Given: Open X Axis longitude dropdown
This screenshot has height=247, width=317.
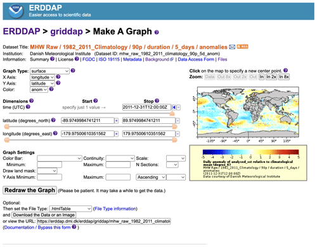Looking at the screenshot, I should click(x=42, y=77).
